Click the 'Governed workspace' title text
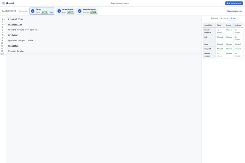The height and width of the screenshot is (163, 245). (x=119, y=3)
